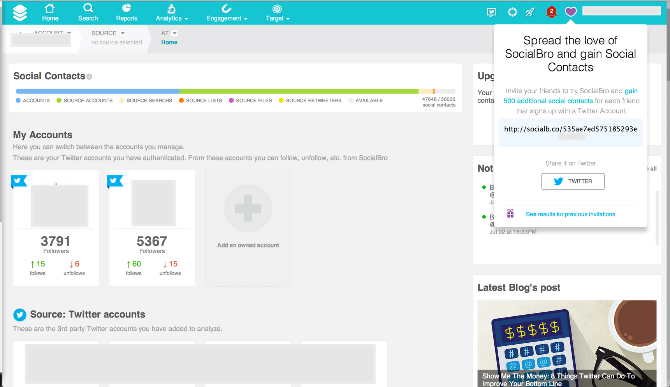Click the '47648 / 50000' contacts count

[x=439, y=99]
